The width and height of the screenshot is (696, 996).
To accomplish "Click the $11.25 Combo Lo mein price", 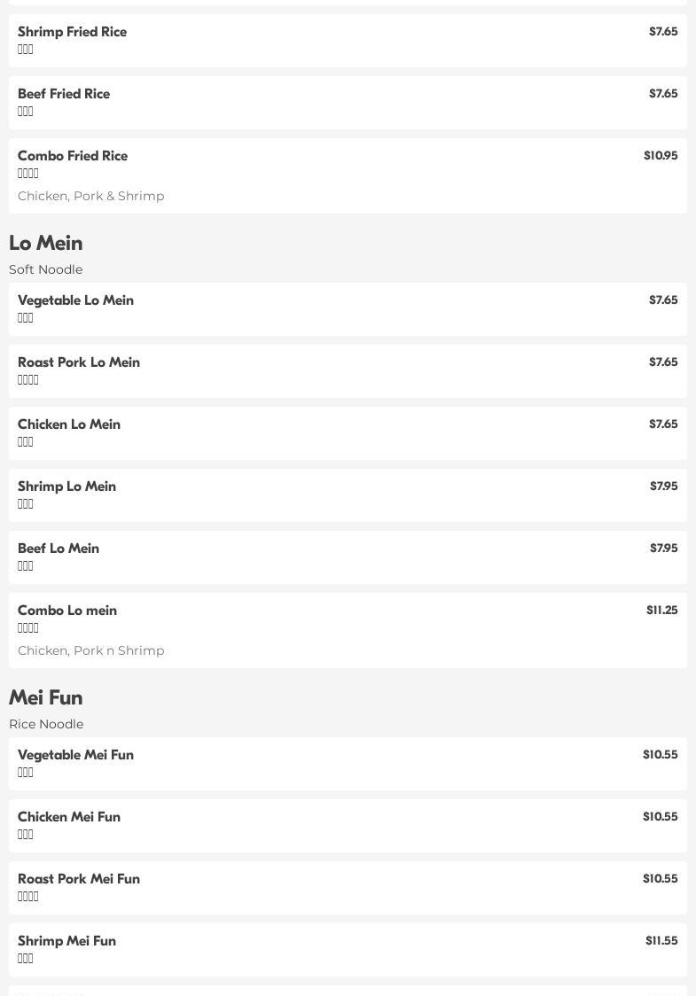I will [x=661, y=611].
